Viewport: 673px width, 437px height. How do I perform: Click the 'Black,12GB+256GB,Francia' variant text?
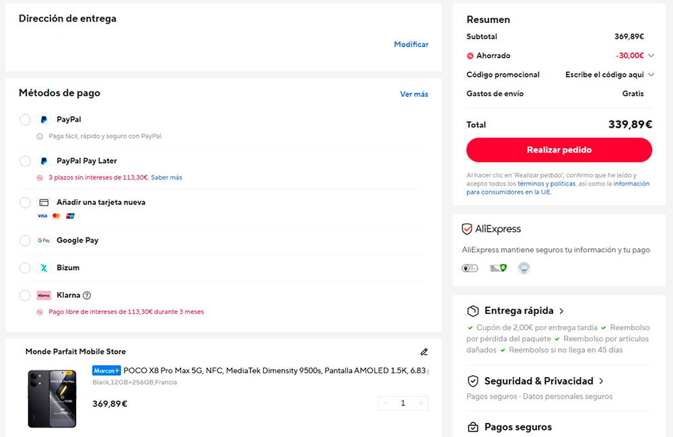coord(135,383)
